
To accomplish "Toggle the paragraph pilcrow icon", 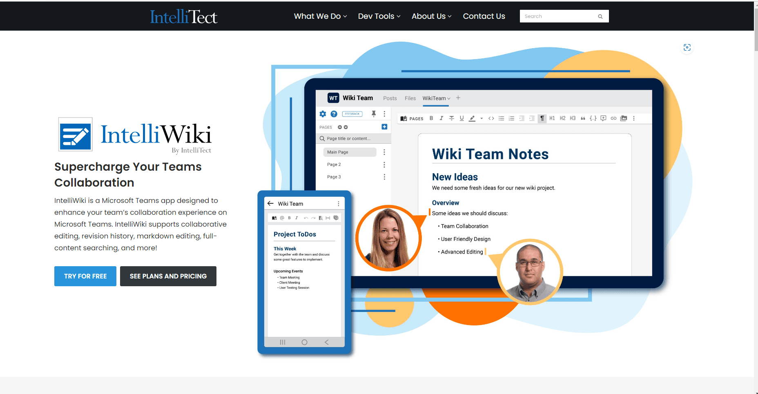I will click(x=542, y=118).
